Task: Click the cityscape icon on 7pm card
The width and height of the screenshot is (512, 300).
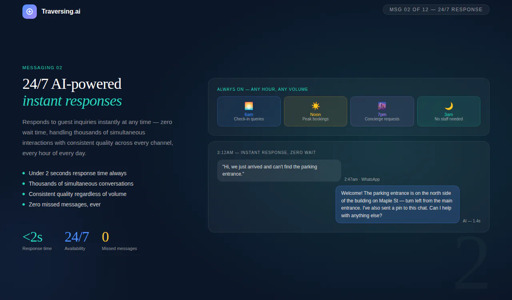Action: click(382, 106)
